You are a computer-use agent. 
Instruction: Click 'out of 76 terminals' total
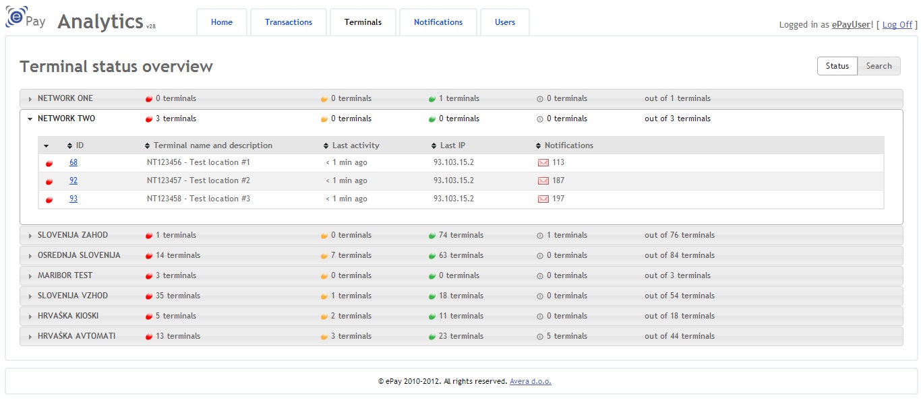pyautogui.click(x=680, y=235)
